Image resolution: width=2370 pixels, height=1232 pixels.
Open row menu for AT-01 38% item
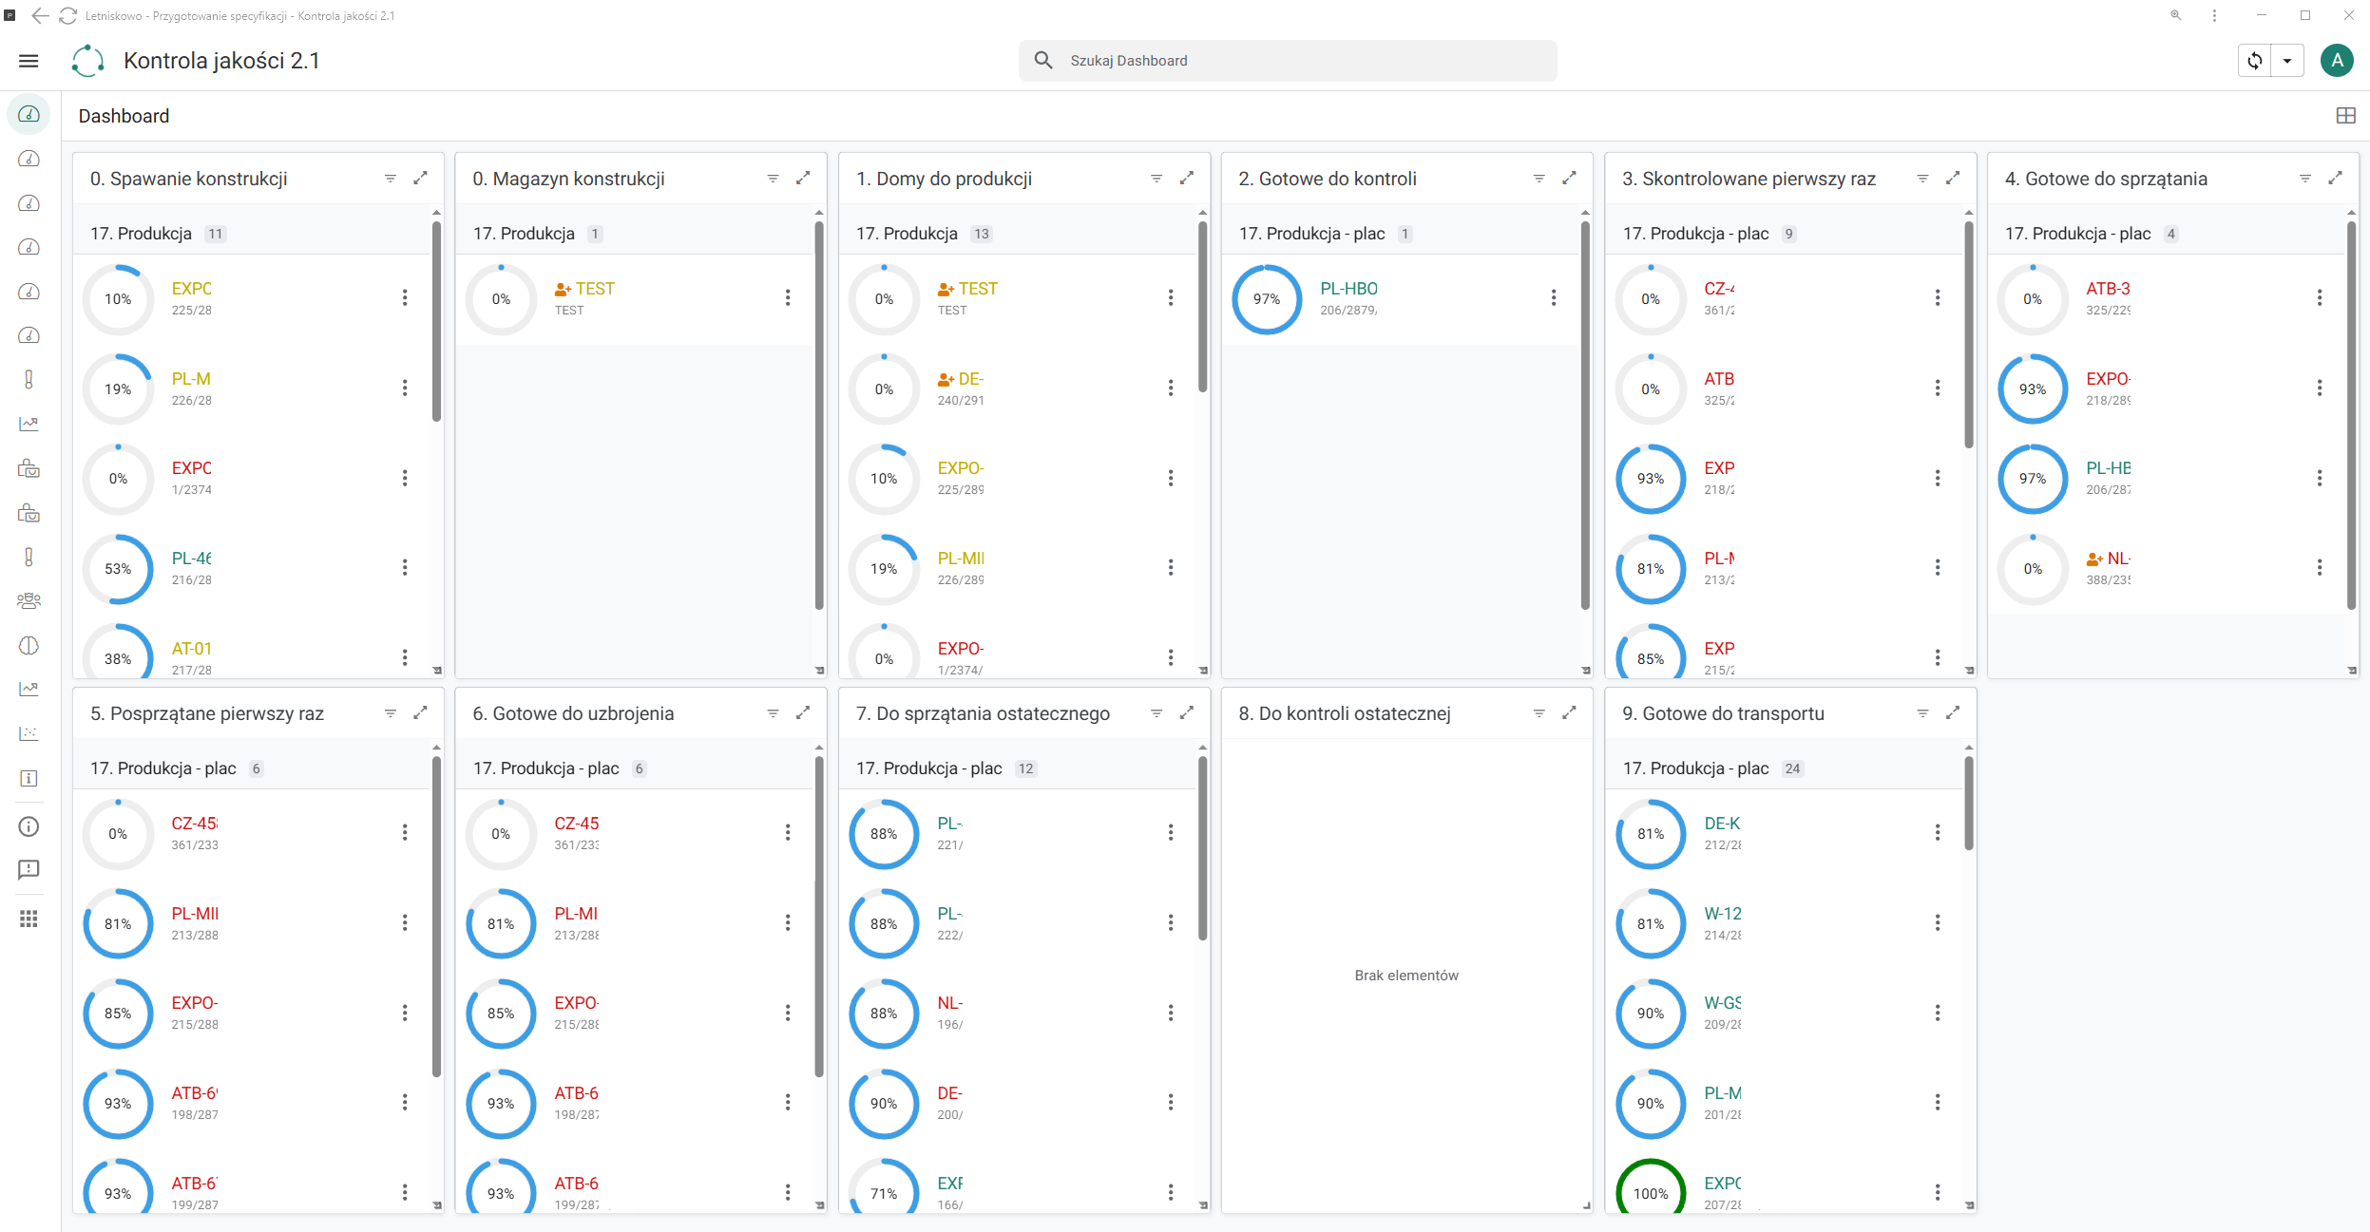405,657
